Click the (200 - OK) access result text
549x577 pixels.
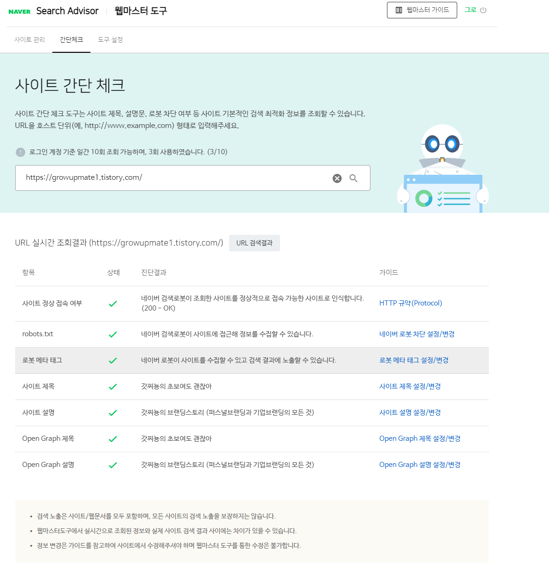tap(158, 308)
